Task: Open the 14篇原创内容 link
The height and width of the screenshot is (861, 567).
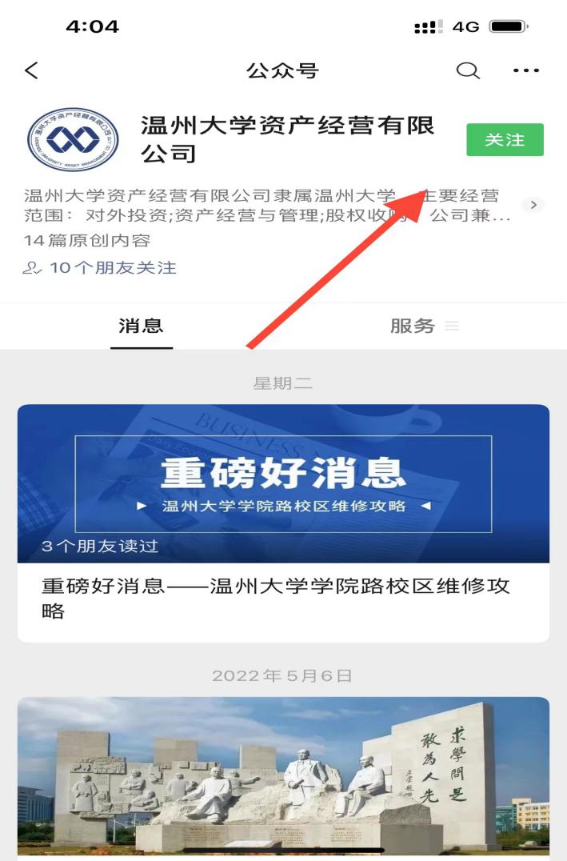Action: pyautogui.click(x=86, y=241)
